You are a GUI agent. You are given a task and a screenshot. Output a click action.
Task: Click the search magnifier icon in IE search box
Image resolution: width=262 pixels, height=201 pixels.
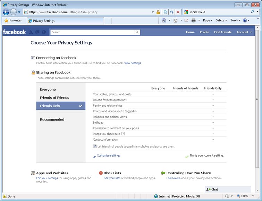point(252,12)
